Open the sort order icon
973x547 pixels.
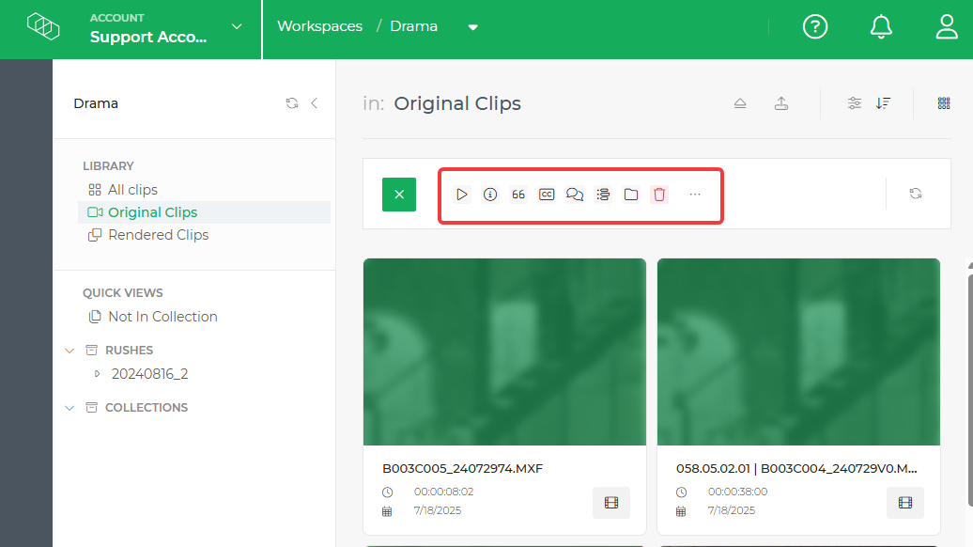tap(883, 103)
